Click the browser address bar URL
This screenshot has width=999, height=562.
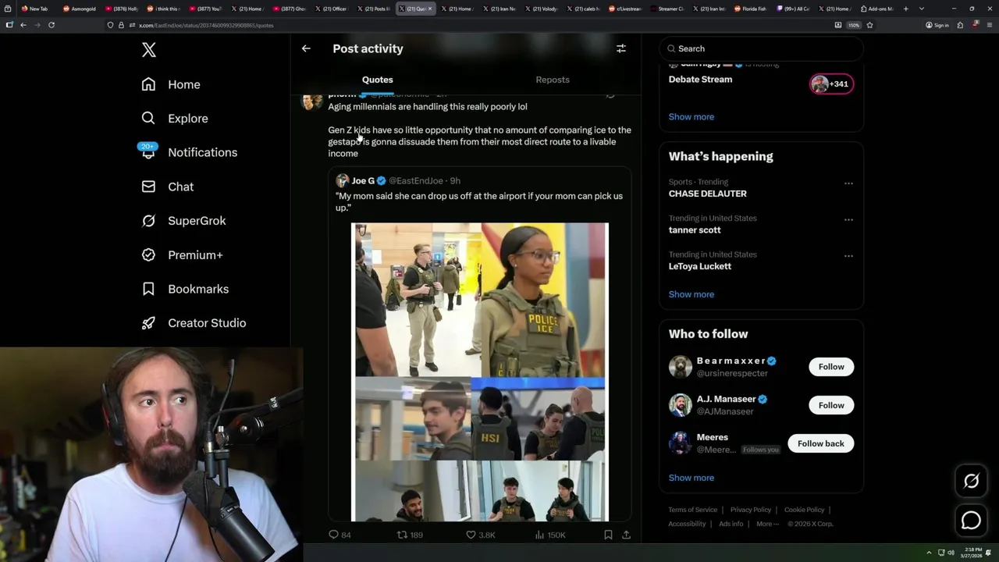[x=206, y=25]
